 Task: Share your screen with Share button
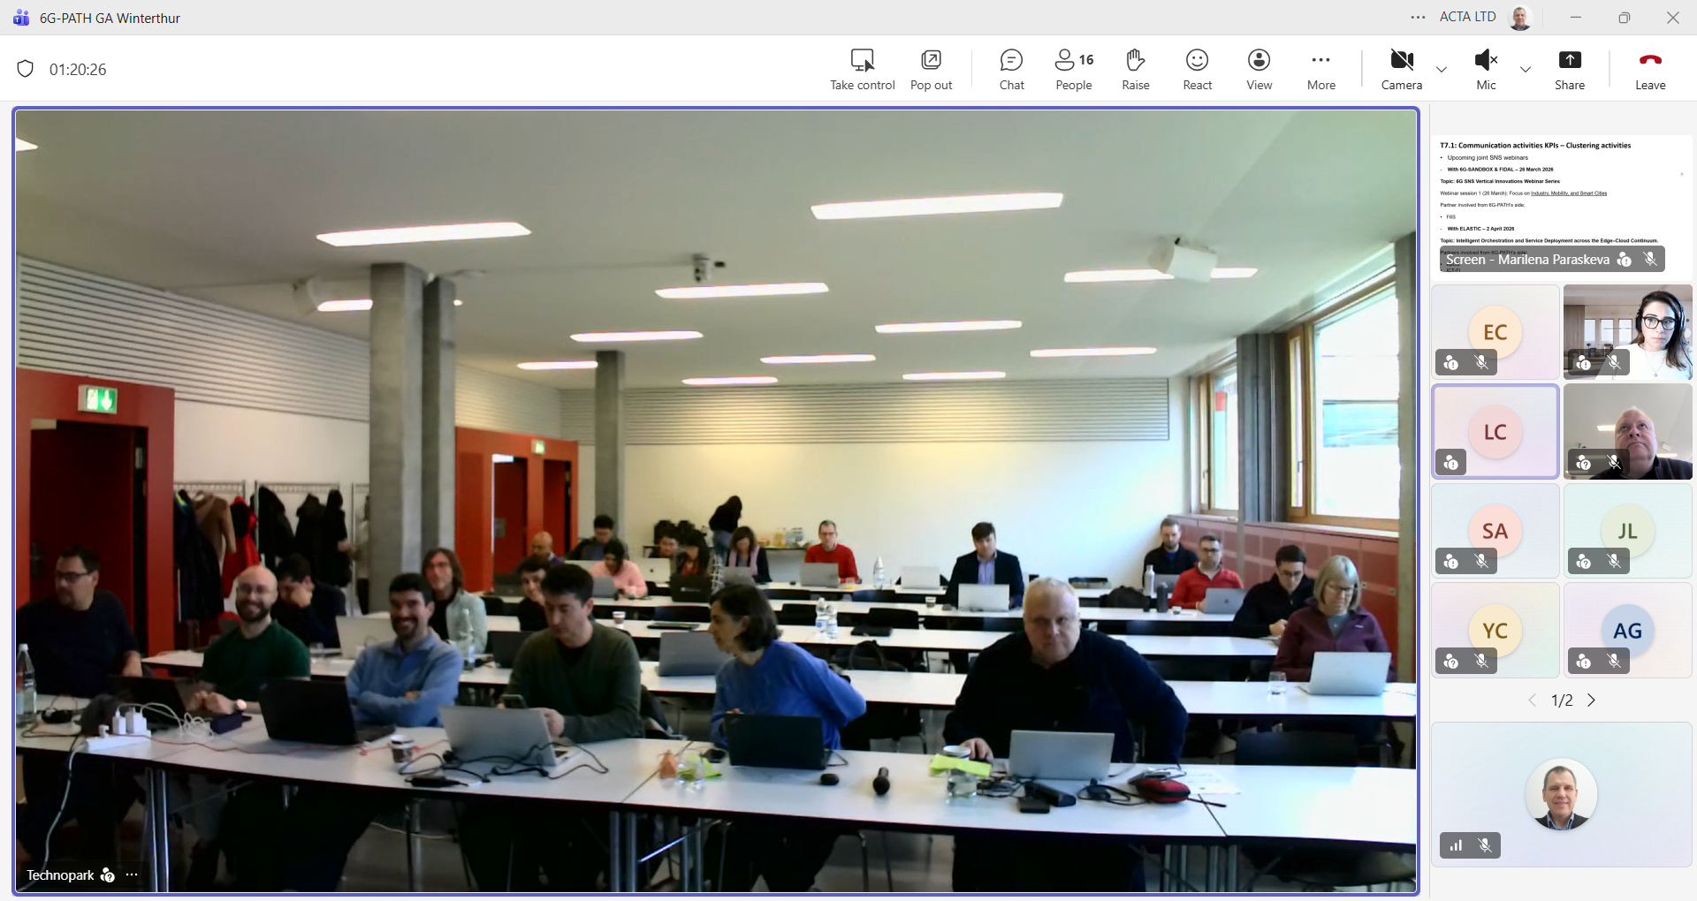(1570, 70)
